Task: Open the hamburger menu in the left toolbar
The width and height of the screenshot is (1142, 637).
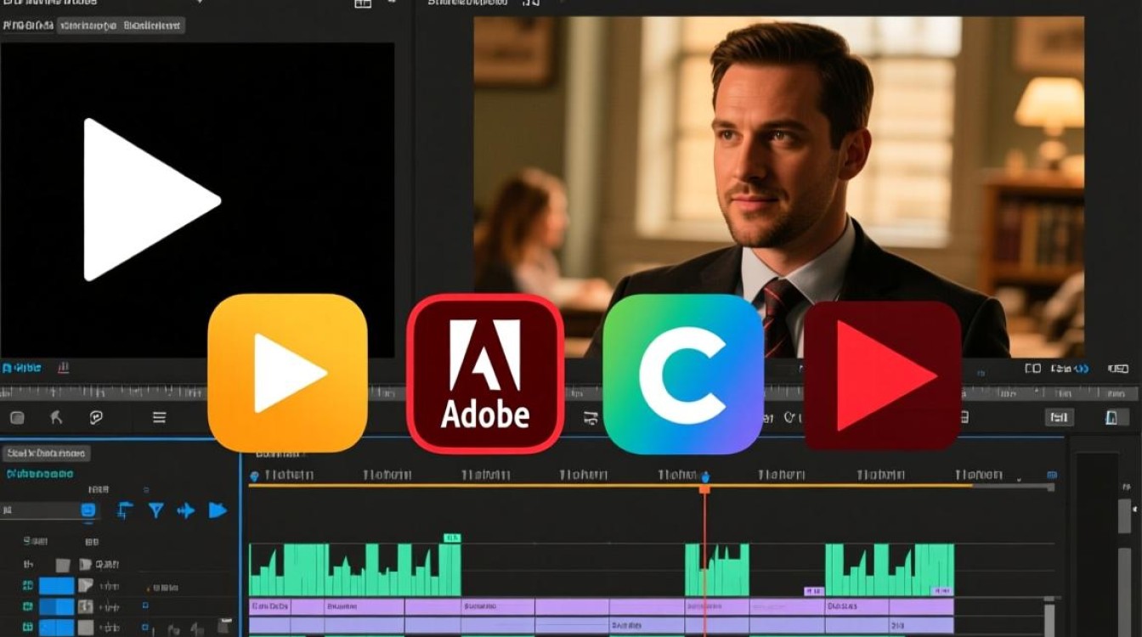Action: click(x=159, y=417)
